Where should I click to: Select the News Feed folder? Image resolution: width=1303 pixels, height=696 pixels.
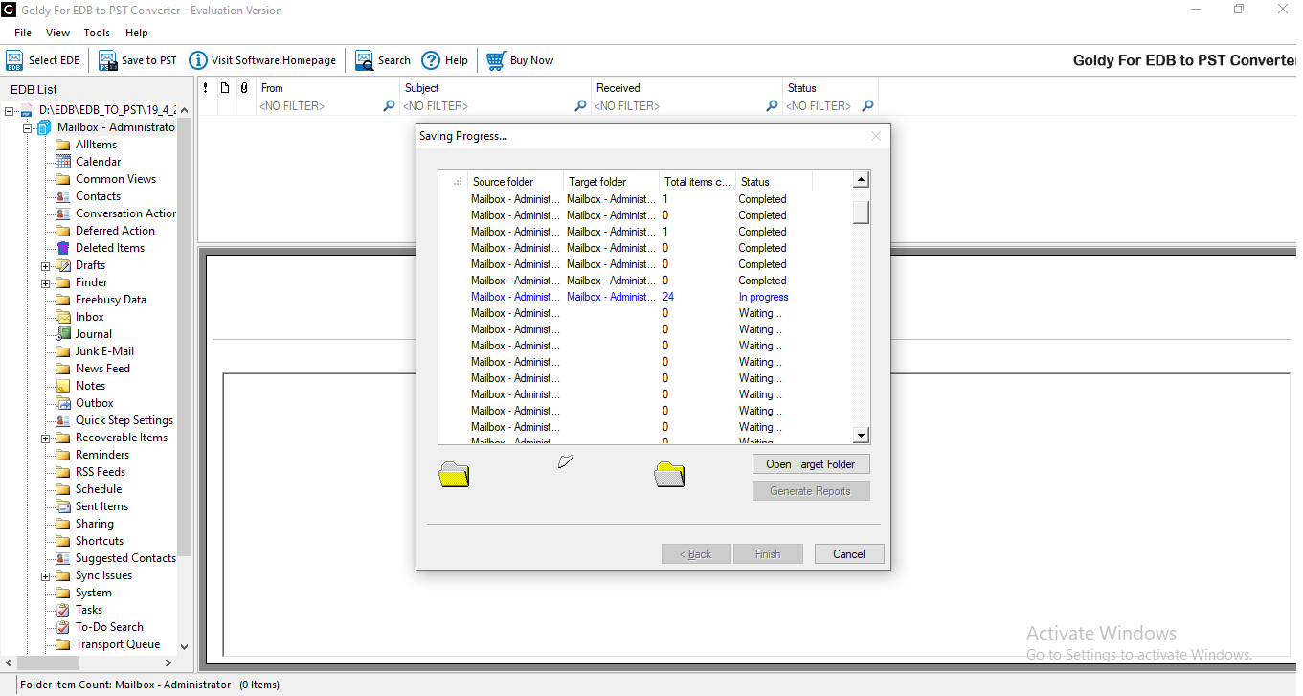pos(102,369)
